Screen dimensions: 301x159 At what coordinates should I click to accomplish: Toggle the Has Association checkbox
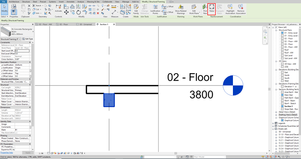(x=16, y=133)
